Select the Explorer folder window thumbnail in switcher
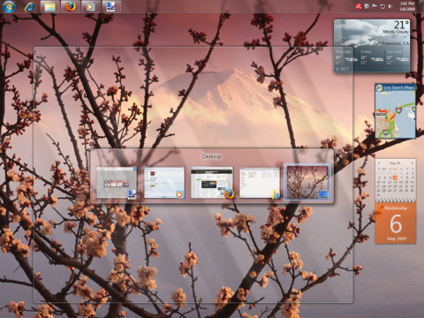The image size is (424, 318). [x=260, y=183]
